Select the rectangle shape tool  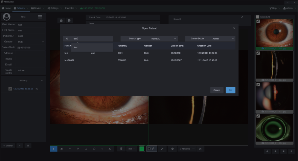(86, 149)
